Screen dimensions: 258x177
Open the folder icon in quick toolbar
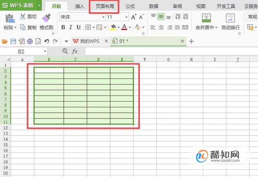5,41
